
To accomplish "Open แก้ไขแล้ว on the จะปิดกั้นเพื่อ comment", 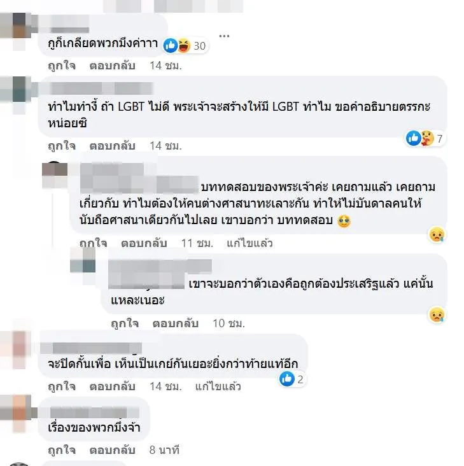I will pyautogui.click(x=218, y=386).
